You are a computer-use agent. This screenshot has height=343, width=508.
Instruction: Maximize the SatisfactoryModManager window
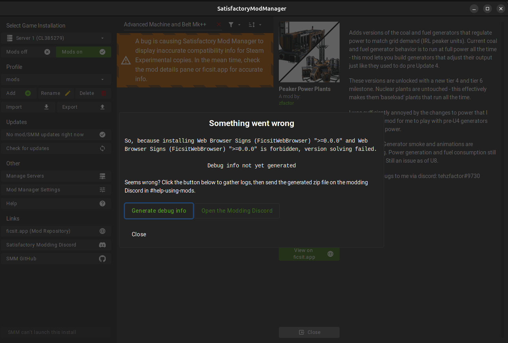[487, 9]
